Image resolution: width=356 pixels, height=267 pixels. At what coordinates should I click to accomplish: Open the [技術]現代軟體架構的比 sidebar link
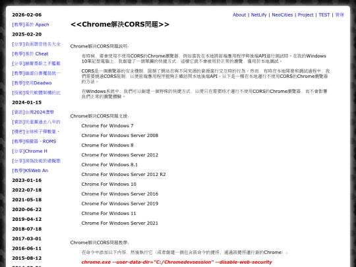point(36,93)
